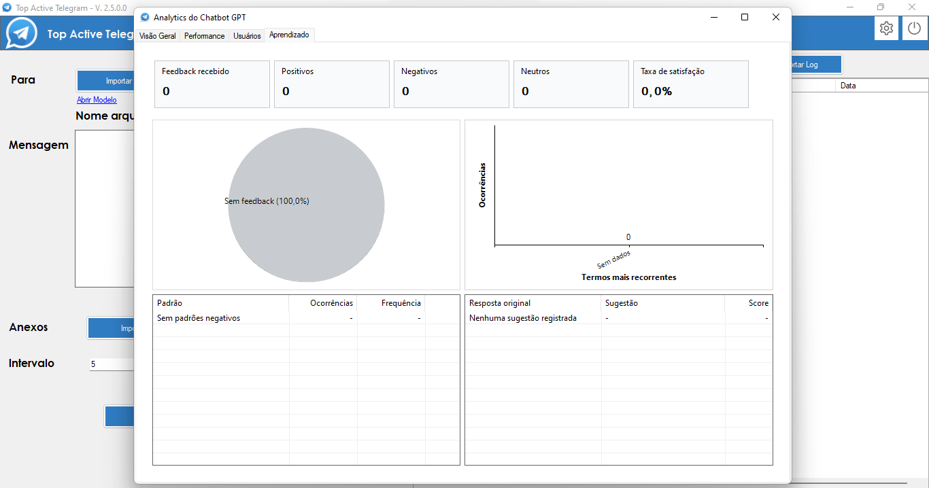929x488 pixels.
Task: Maximize the Analytics do Chatbot GPT window
Action: click(745, 17)
